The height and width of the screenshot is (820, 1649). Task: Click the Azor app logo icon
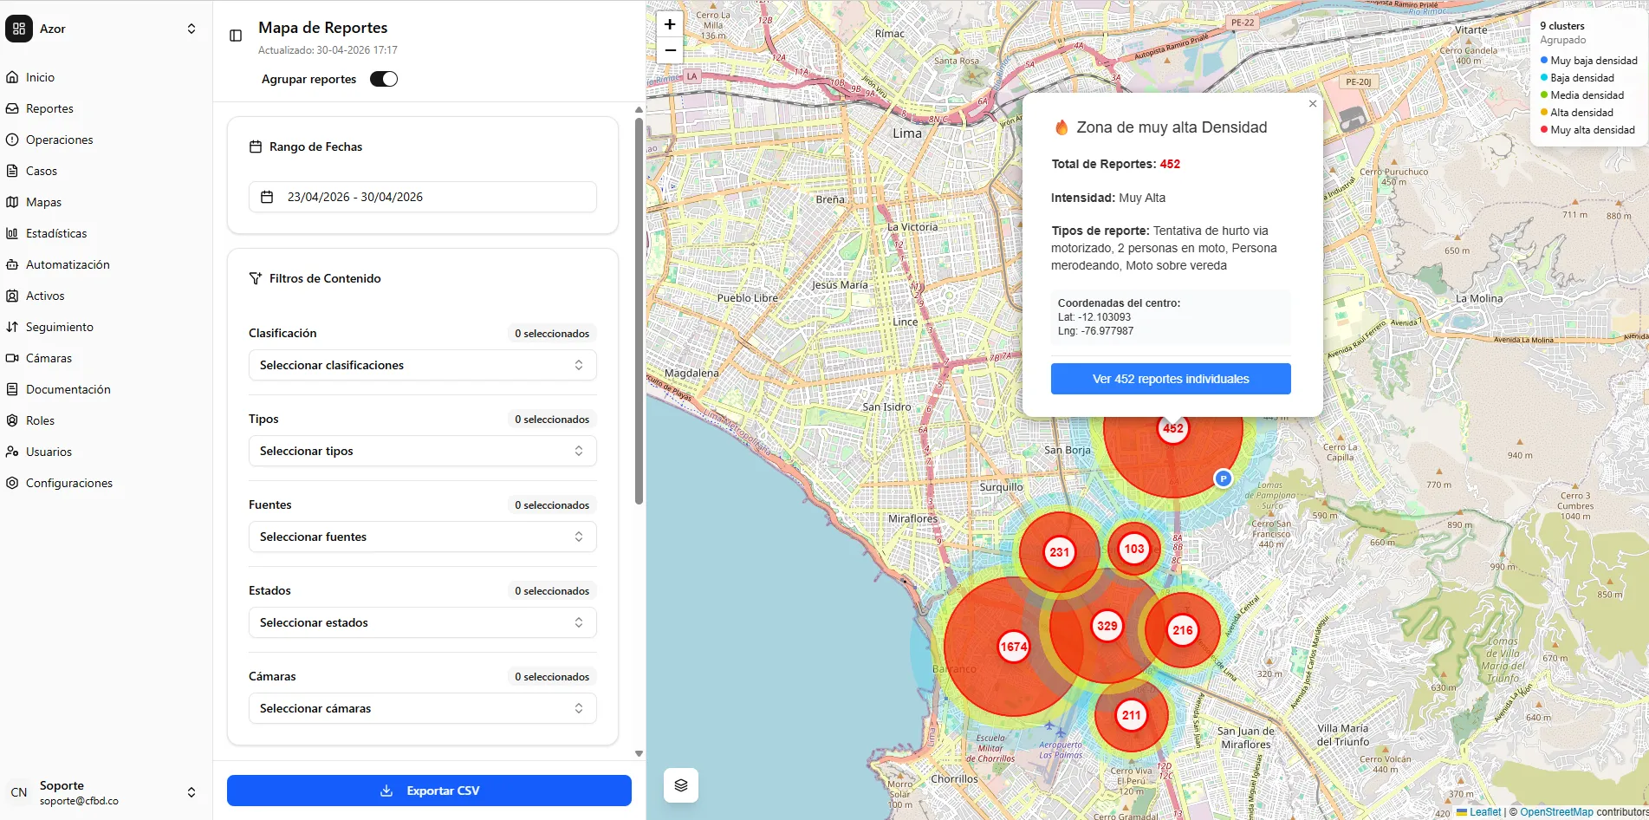coord(19,29)
